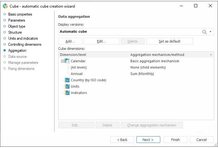Collapse the Calendar tree node
This screenshot has width=218, height=148.
coord(62,61)
